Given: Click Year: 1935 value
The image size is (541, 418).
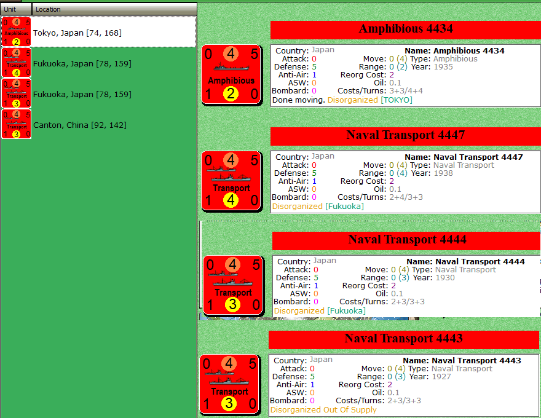Looking at the screenshot, I should pyautogui.click(x=443, y=67).
